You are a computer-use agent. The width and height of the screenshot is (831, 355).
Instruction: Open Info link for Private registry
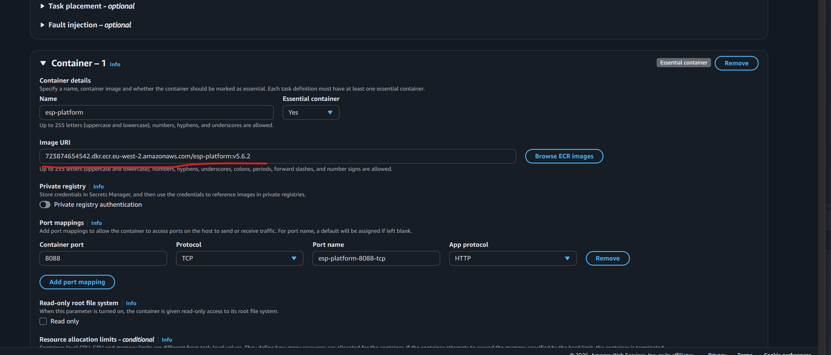click(x=98, y=187)
